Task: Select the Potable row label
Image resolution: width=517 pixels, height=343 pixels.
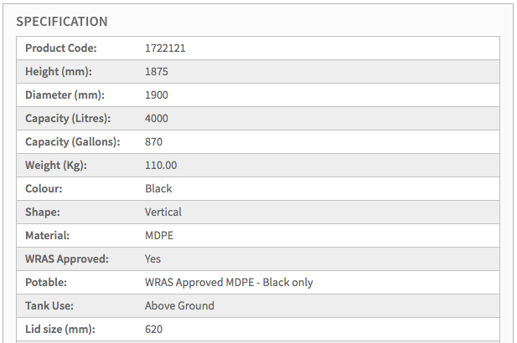Action: coord(46,283)
